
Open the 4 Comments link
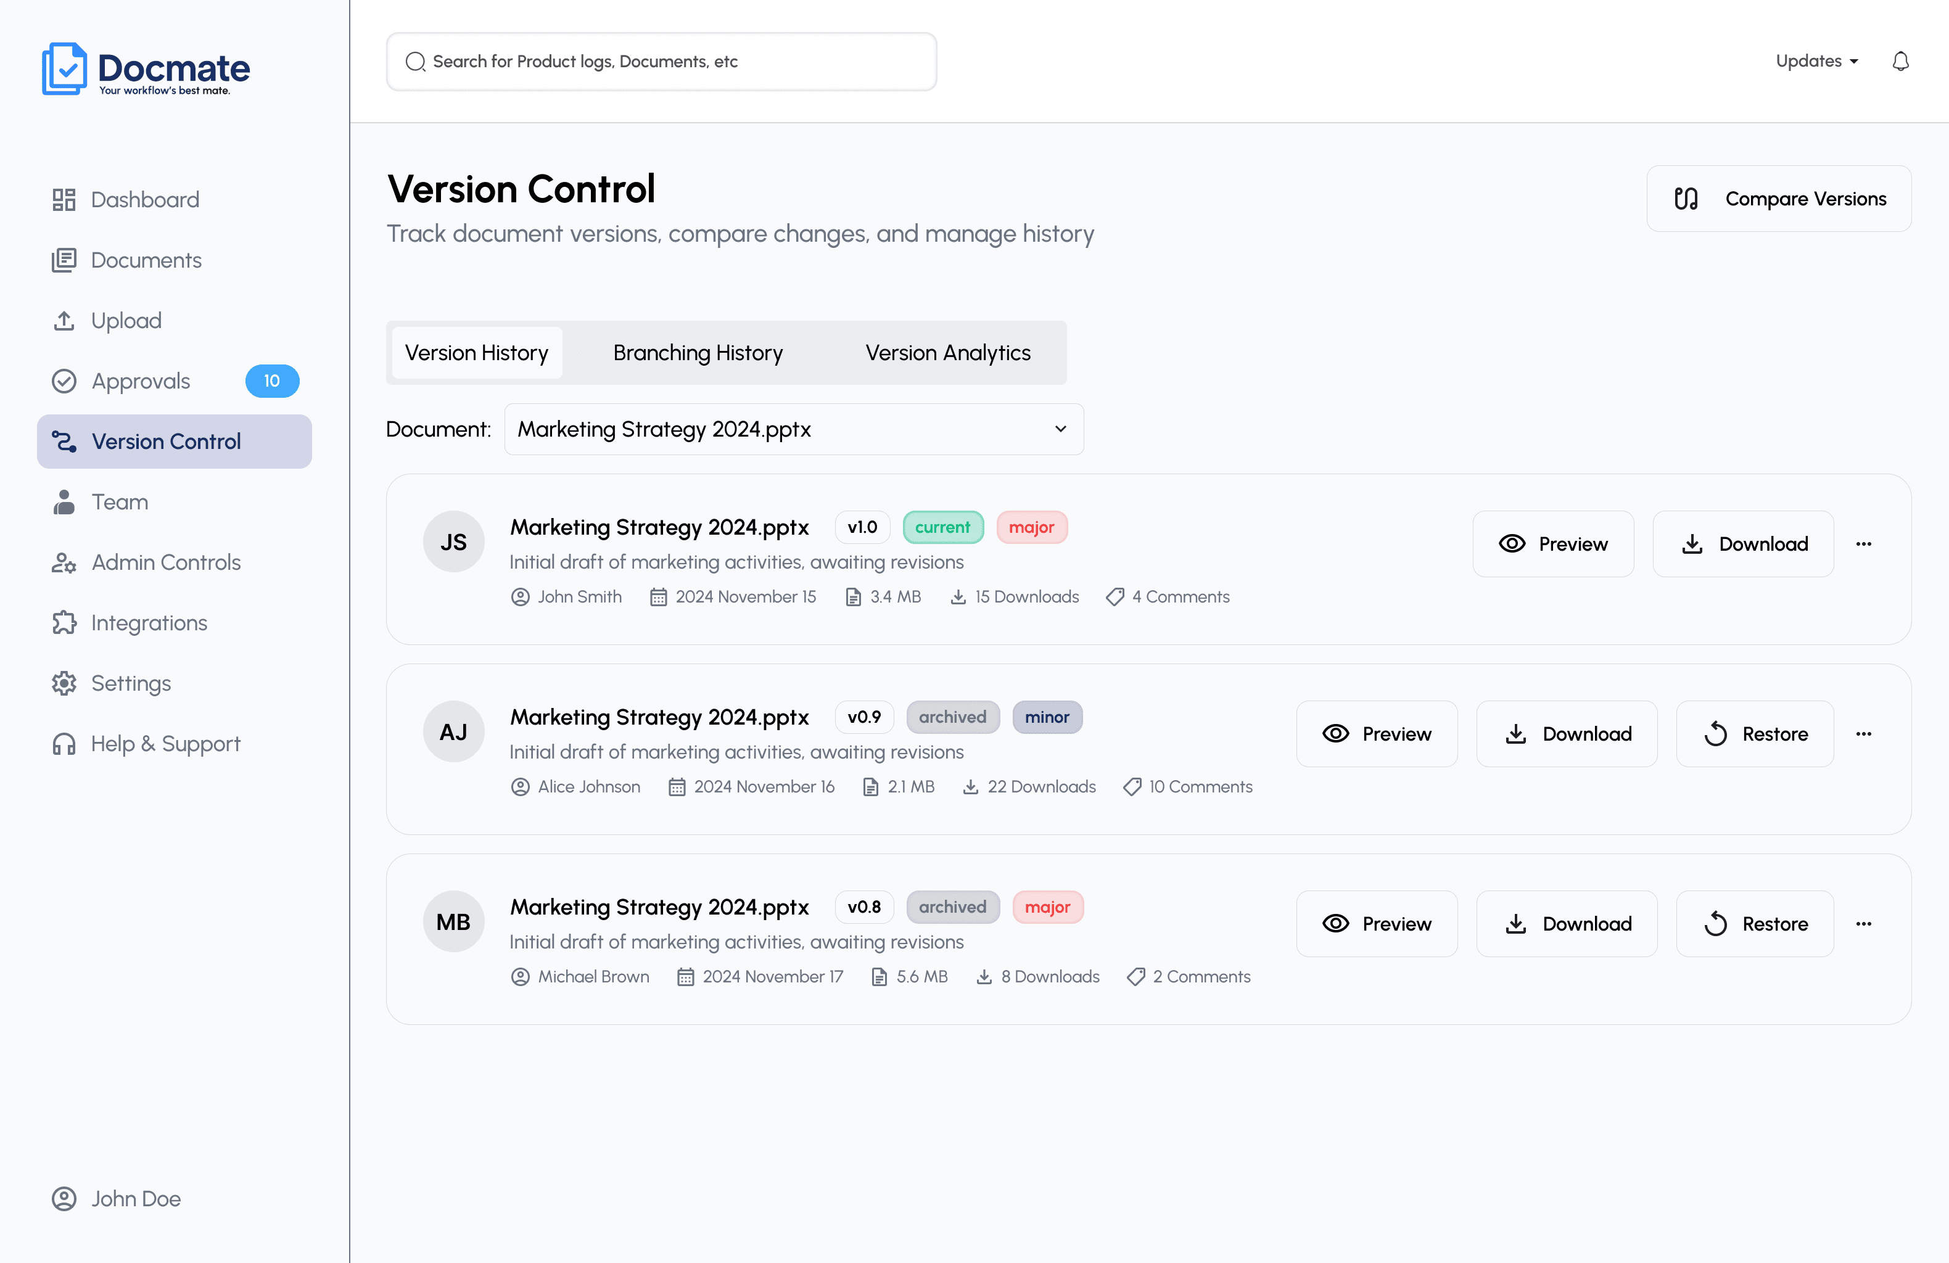(x=1168, y=597)
